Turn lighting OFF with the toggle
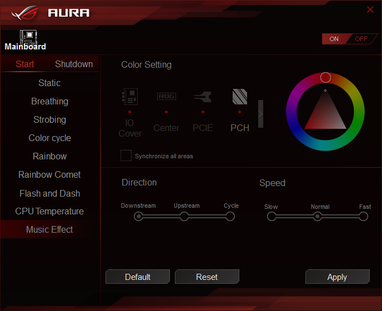Screen dimensions: 382x311 361,39
